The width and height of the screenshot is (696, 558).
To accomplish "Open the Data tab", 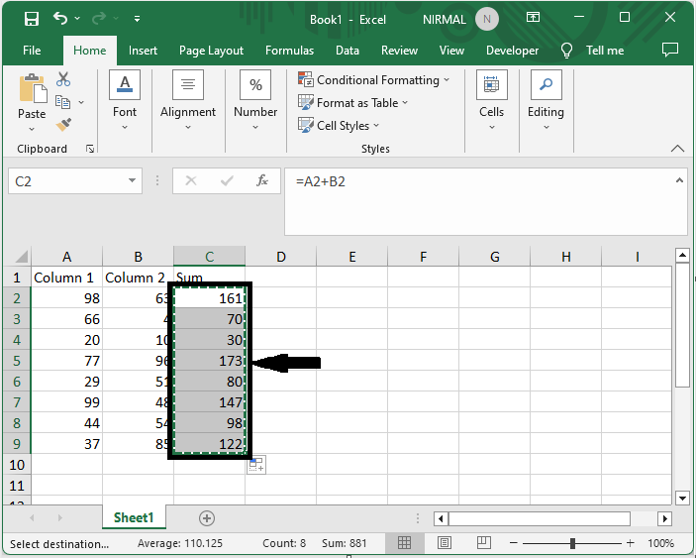I will (x=348, y=51).
